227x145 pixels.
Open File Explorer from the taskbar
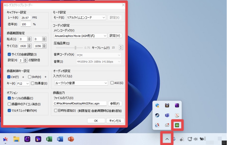(17, 139)
